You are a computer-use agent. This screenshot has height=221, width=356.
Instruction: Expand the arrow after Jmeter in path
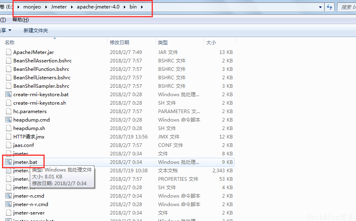(x=72, y=7)
